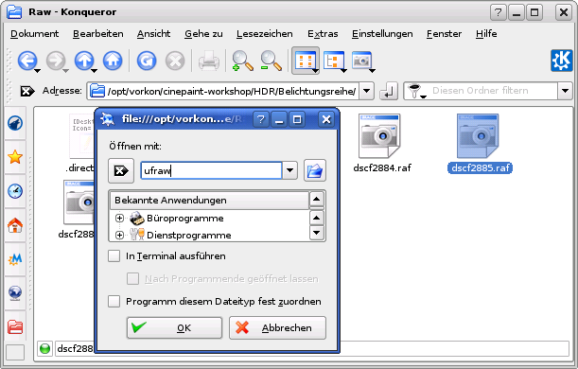The width and height of the screenshot is (578, 369).
Task: Open the Hilfe menu
Action: click(x=486, y=34)
